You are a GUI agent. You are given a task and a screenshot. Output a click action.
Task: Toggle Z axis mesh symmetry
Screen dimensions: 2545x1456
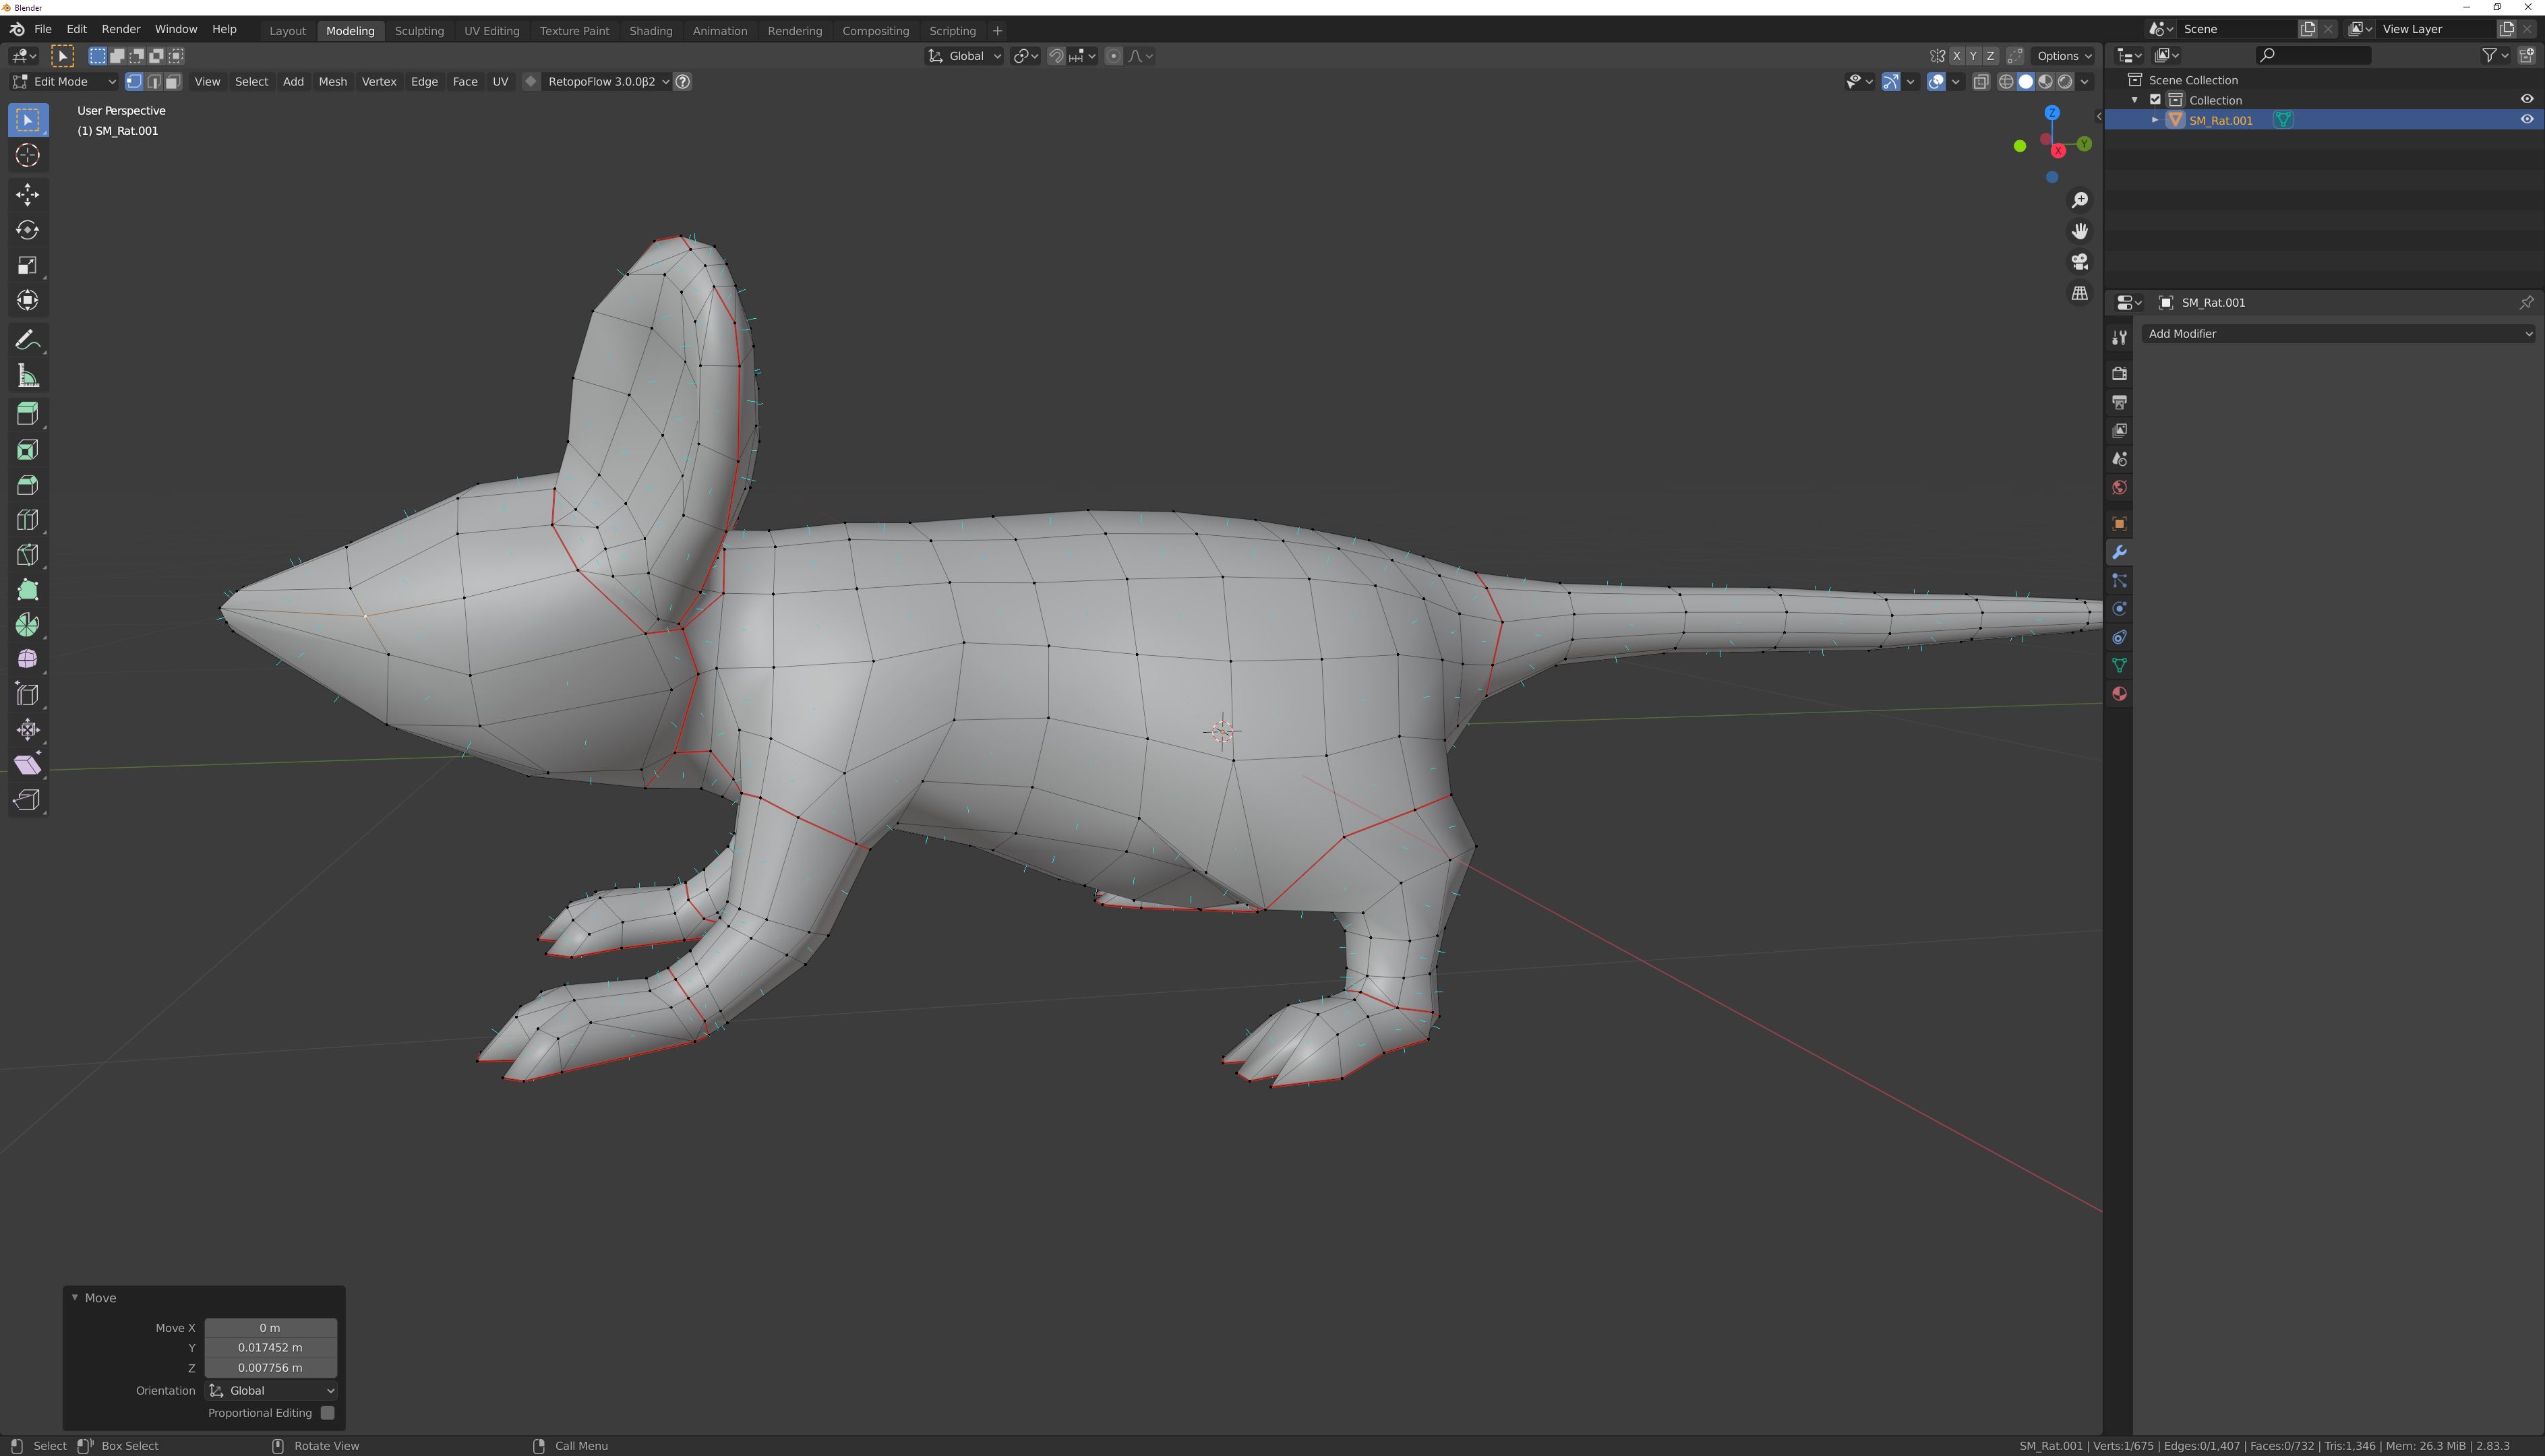(1990, 56)
